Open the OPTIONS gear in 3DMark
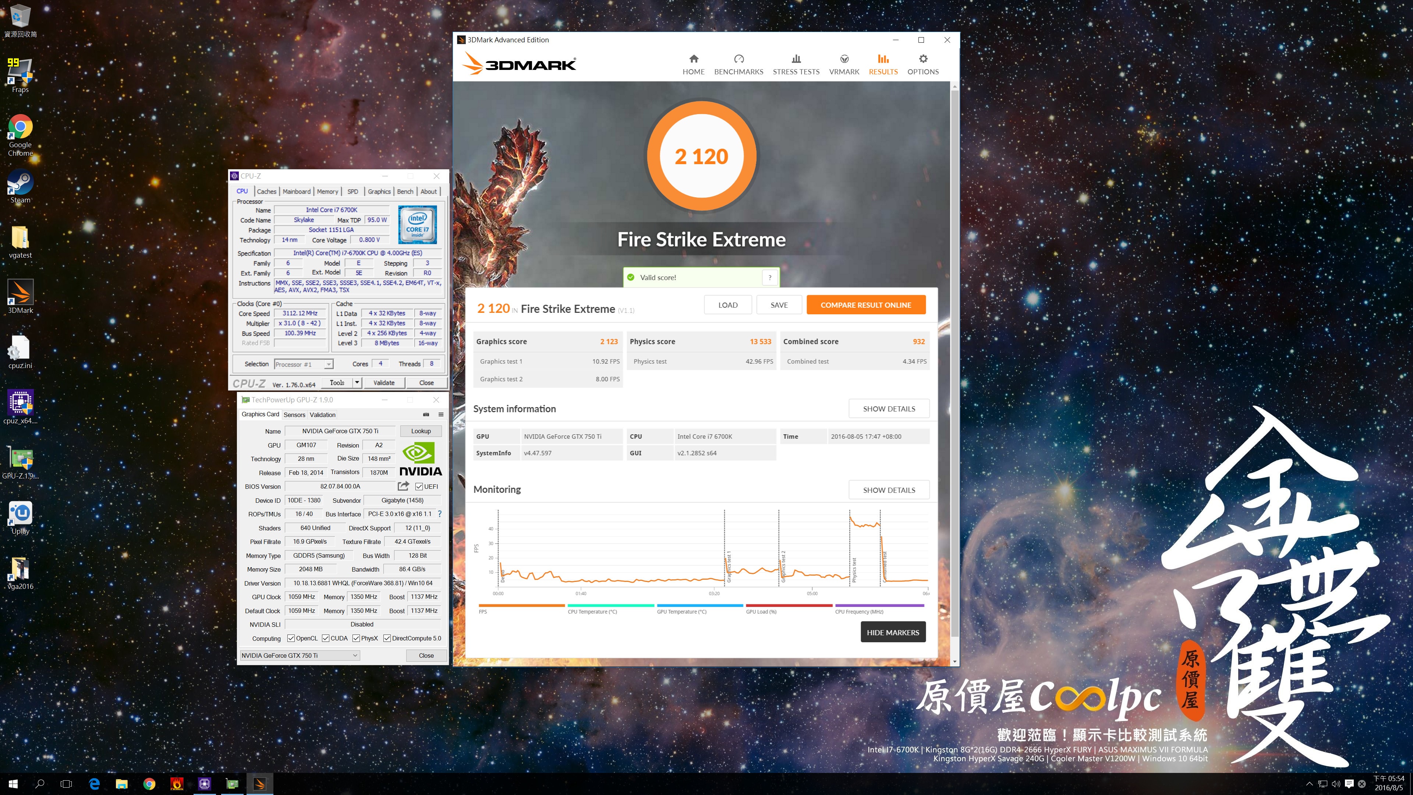 tap(922, 65)
